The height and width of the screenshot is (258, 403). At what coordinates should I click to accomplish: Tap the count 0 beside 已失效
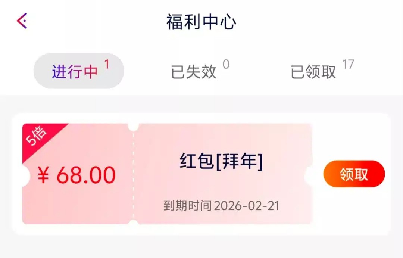(x=226, y=65)
